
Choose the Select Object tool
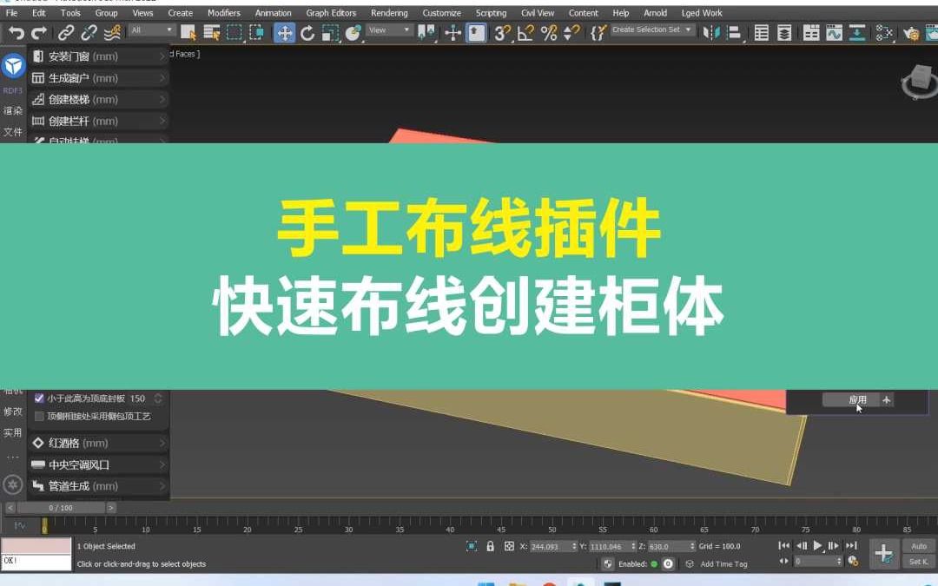click(188, 33)
